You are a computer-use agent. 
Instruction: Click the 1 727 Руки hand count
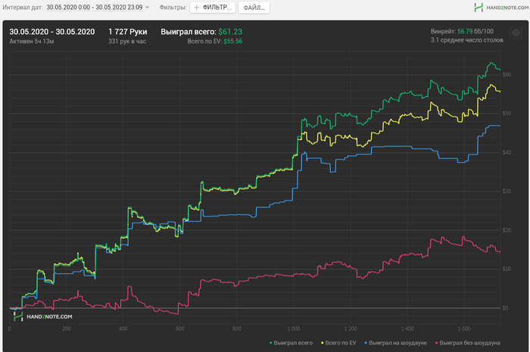tap(127, 32)
